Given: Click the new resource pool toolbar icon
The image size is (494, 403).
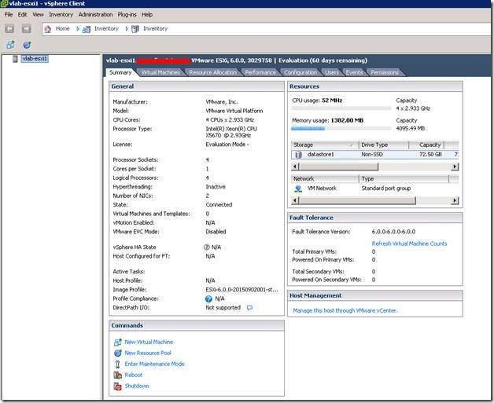Looking at the screenshot, I should coord(26,46).
